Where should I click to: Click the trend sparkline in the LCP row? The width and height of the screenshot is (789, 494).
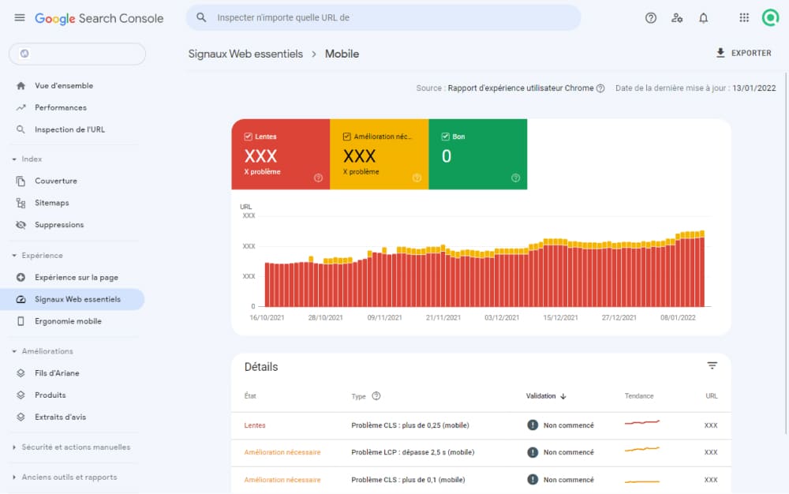pyautogui.click(x=642, y=449)
